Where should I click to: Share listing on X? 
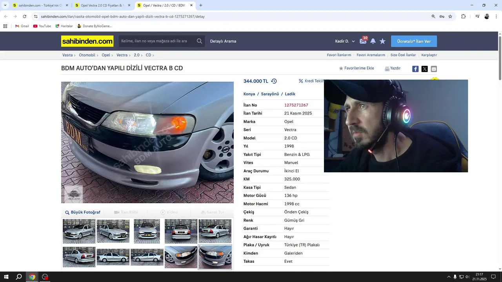[x=424, y=69]
